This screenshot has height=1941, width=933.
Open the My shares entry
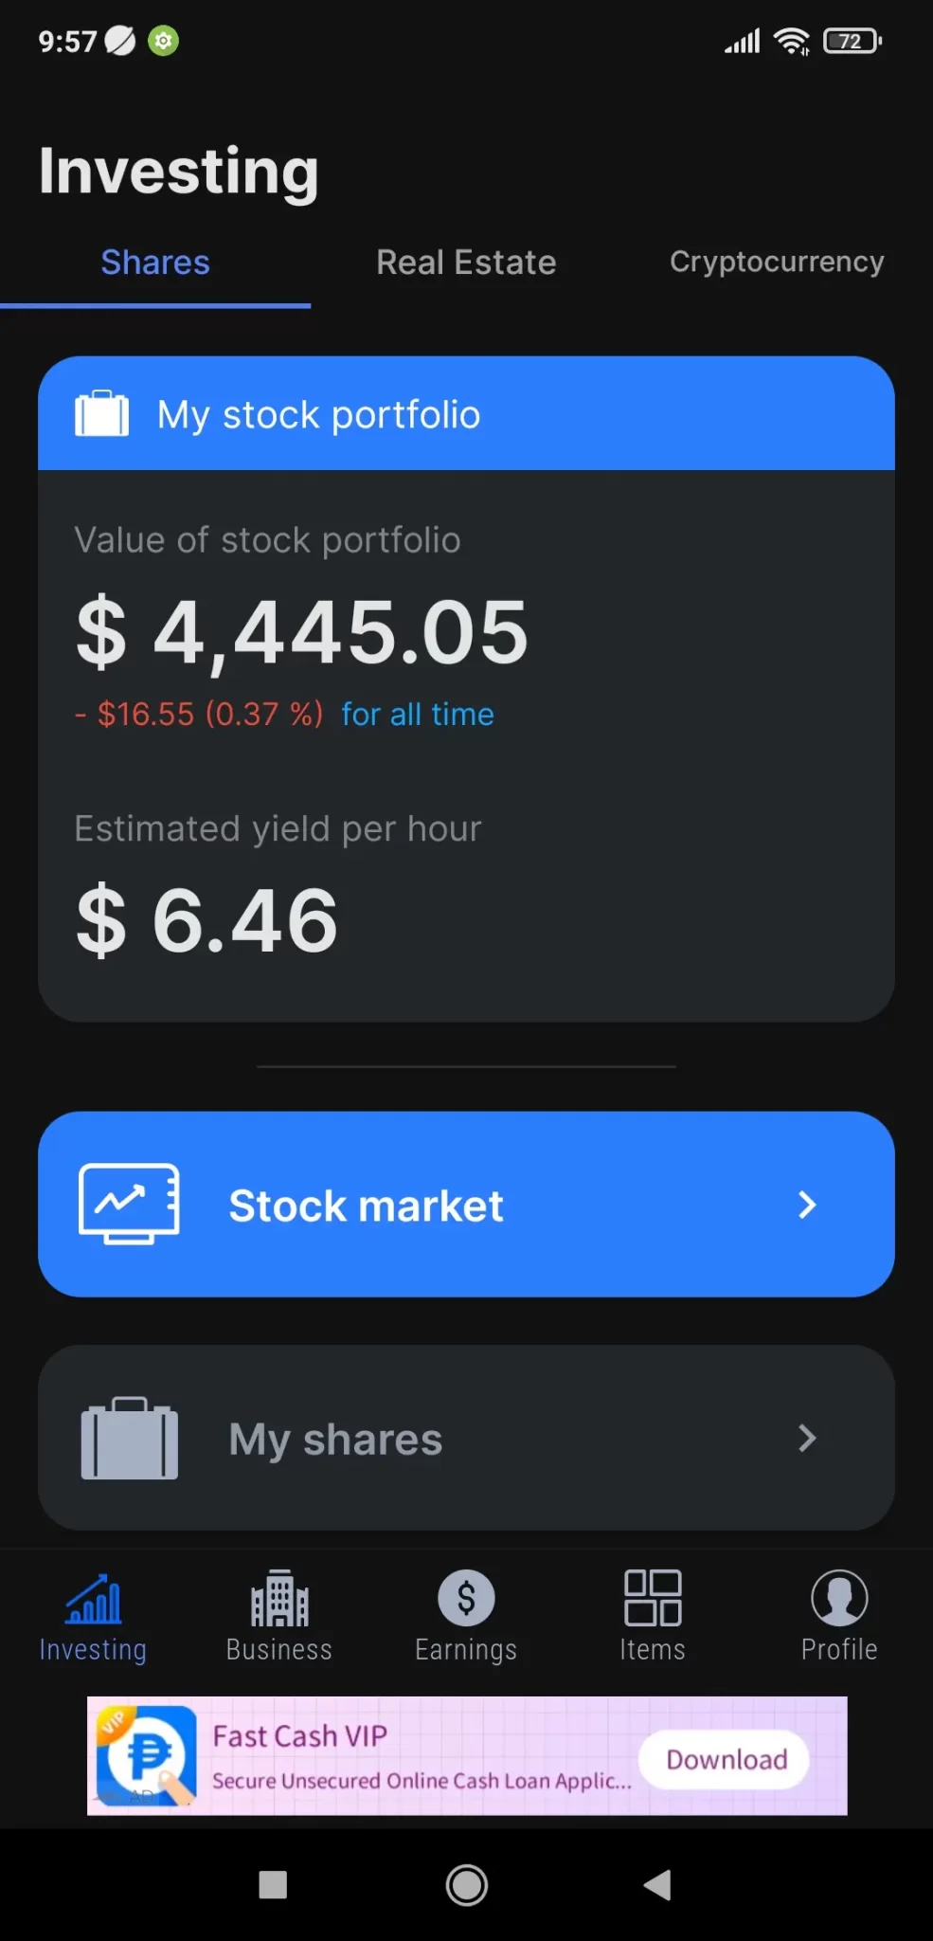click(x=466, y=1438)
